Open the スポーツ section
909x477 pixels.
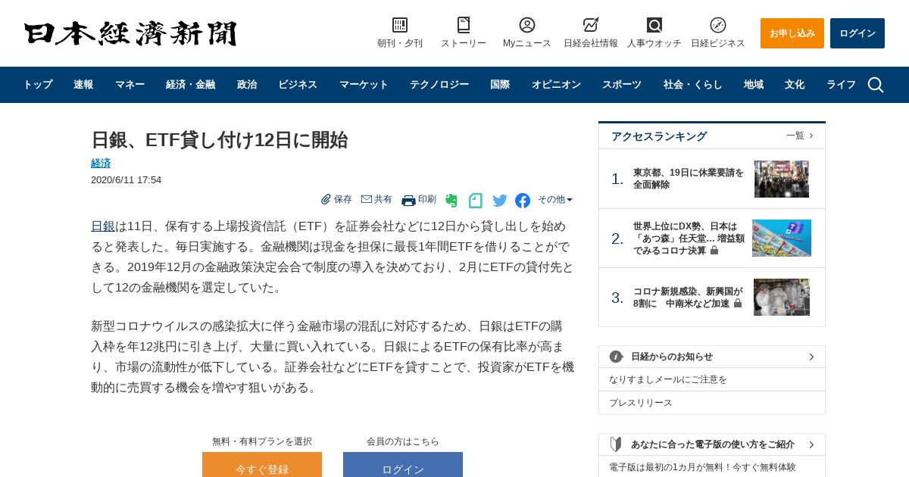622,85
